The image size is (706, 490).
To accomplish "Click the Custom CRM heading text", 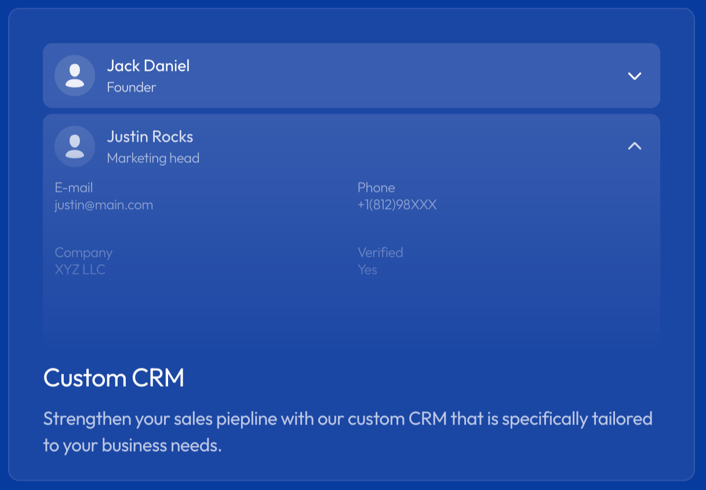I will (x=114, y=378).
